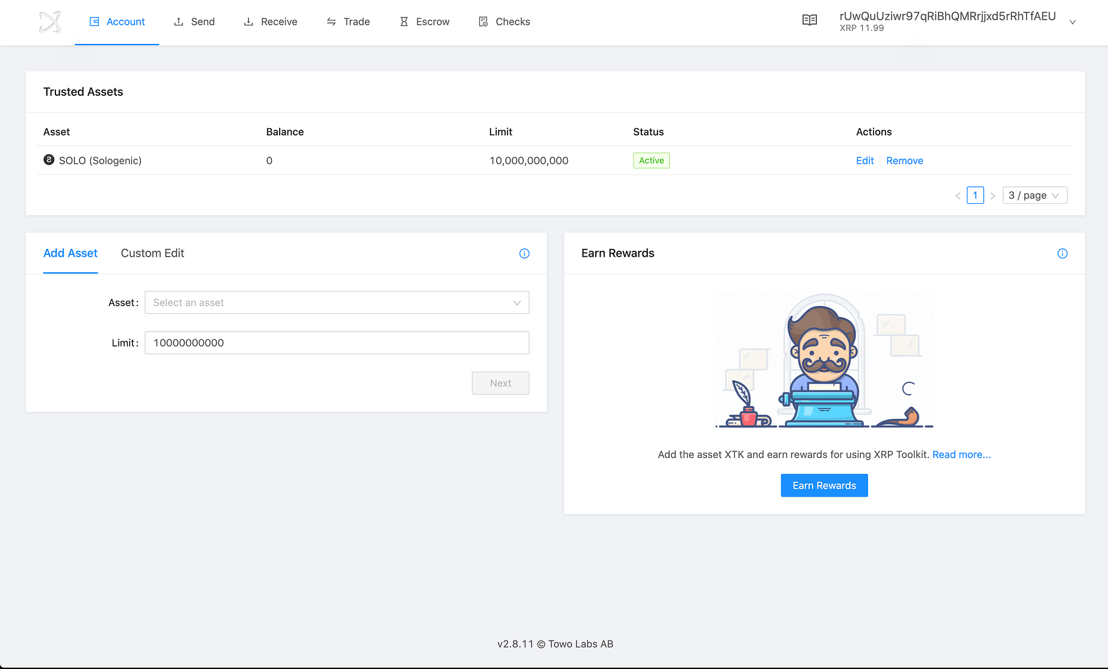Click the Add Asset info icon

tap(524, 254)
